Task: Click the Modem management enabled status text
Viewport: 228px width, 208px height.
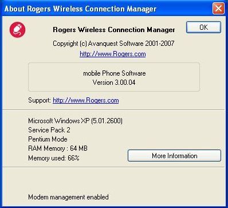Action: (x=68, y=197)
